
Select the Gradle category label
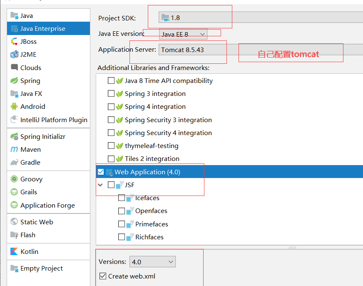[x=30, y=163]
